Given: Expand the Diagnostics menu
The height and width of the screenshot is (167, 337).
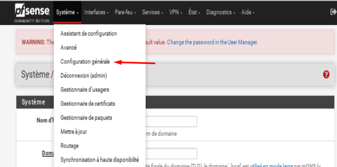Looking at the screenshot, I should coord(221,13).
